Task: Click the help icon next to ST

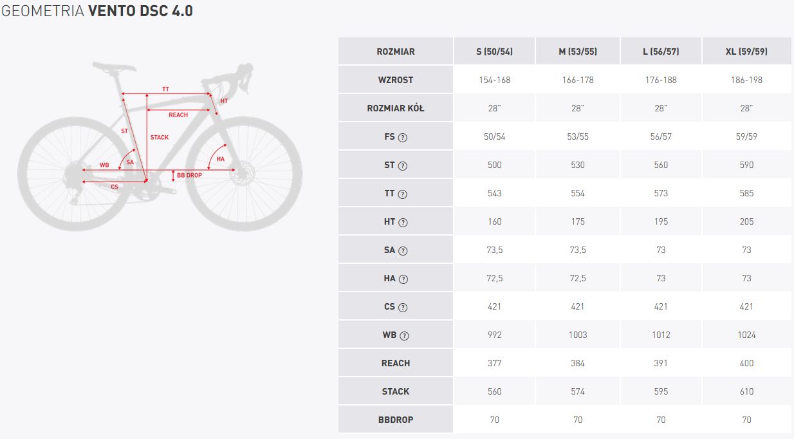Action: click(x=403, y=165)
